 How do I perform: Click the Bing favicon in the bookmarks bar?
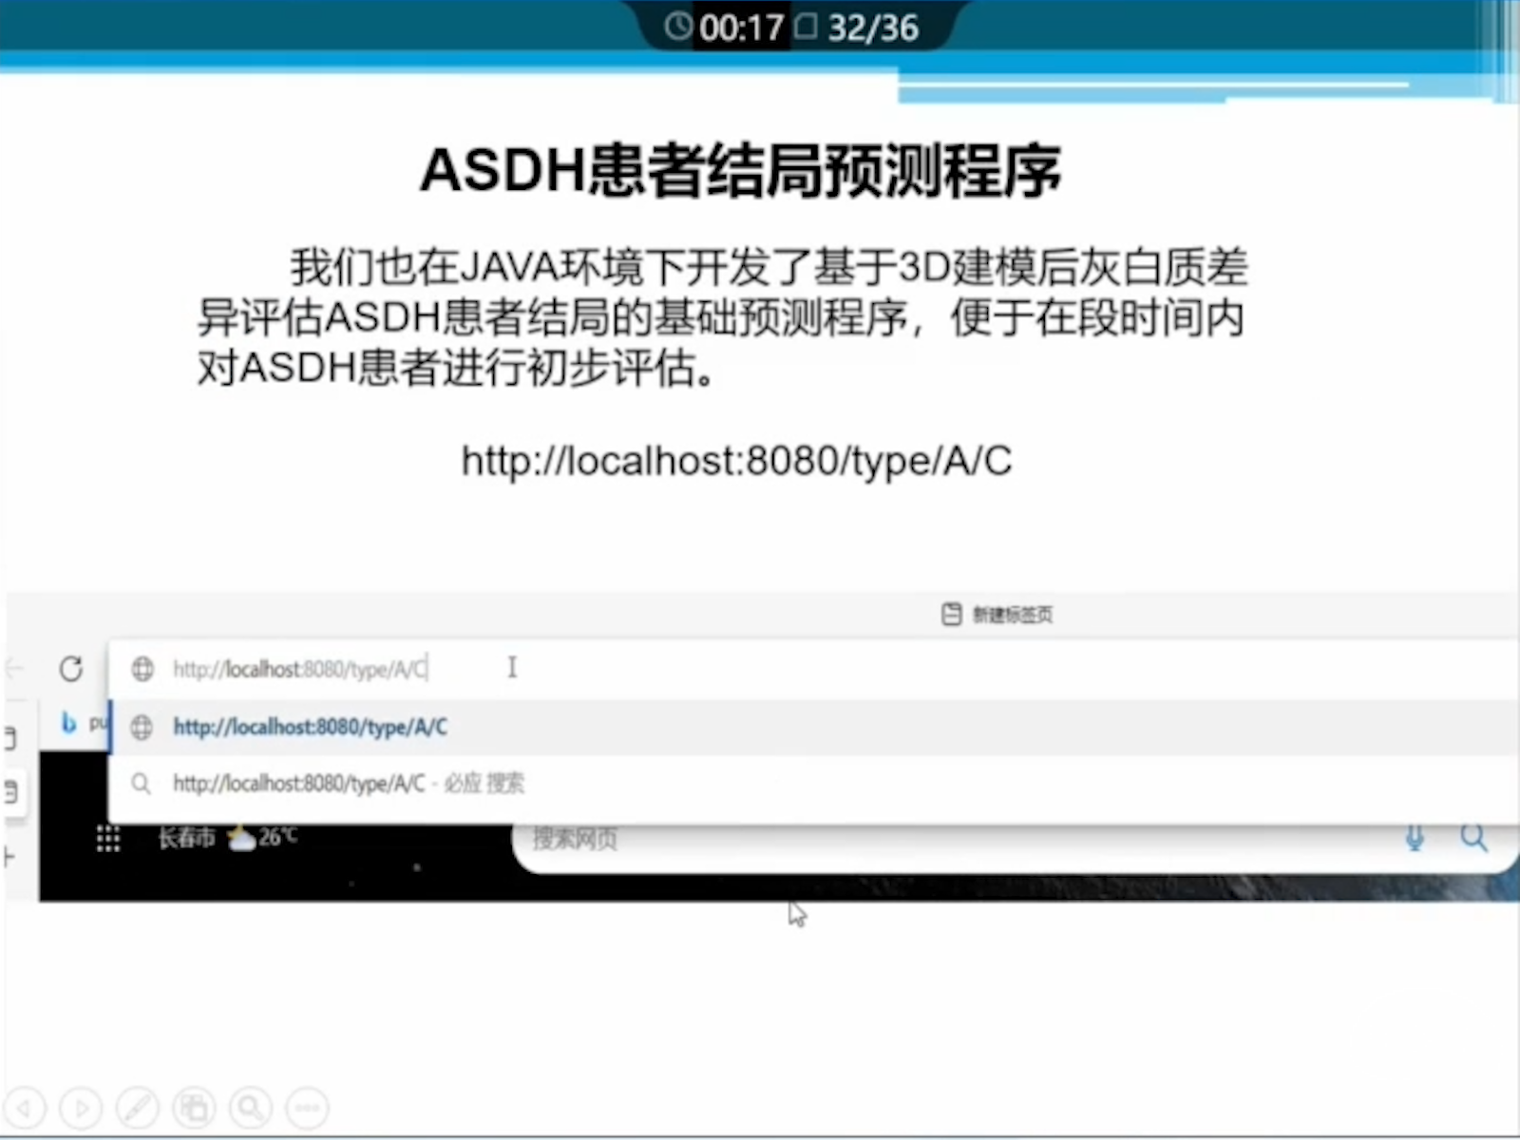pyautogui.click(x=68, y=724)
